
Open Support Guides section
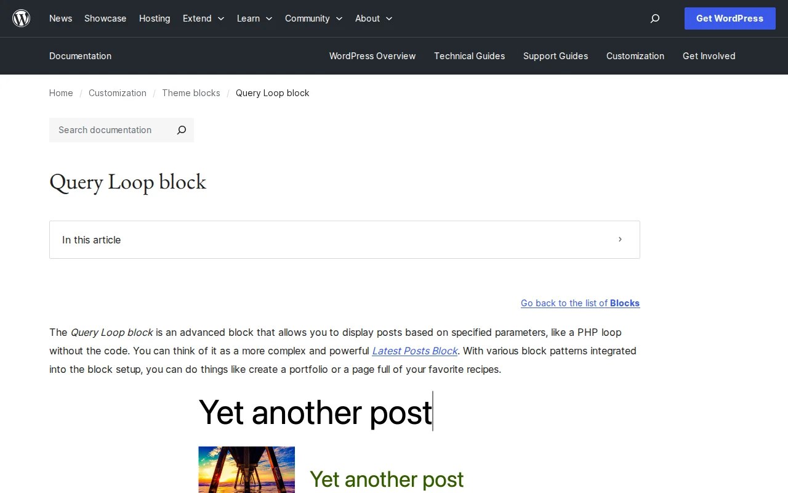click(555, 56)
